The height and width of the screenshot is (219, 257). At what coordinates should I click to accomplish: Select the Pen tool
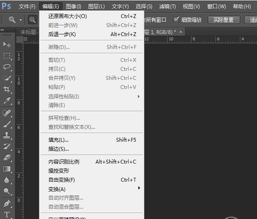pyautogui.click(x=7, y=204)
